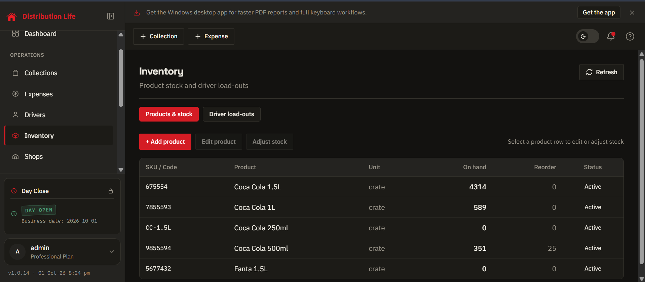This screenshot has height=282, width=645.
Task: Add a new Collection from the toolbar
Action: 158,36
